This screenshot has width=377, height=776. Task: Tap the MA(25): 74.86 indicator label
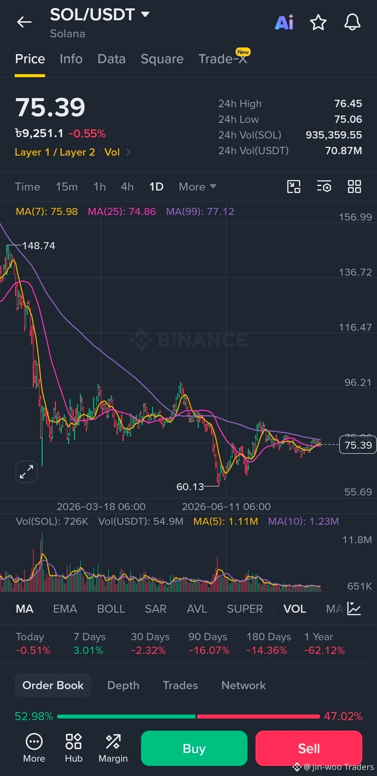(x=122, y=211)
